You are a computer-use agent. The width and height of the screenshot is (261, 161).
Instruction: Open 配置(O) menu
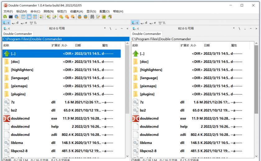104,11
